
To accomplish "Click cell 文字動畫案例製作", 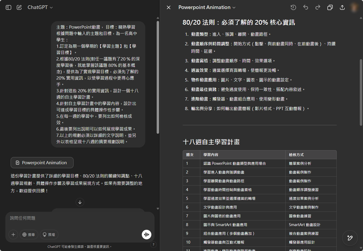I will coord(311,207).
